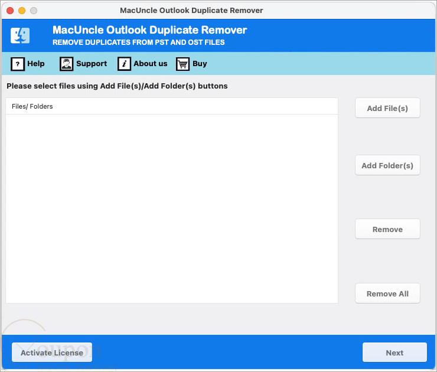Click the About us info icon
437x372 pixels.
click(124, 64)
